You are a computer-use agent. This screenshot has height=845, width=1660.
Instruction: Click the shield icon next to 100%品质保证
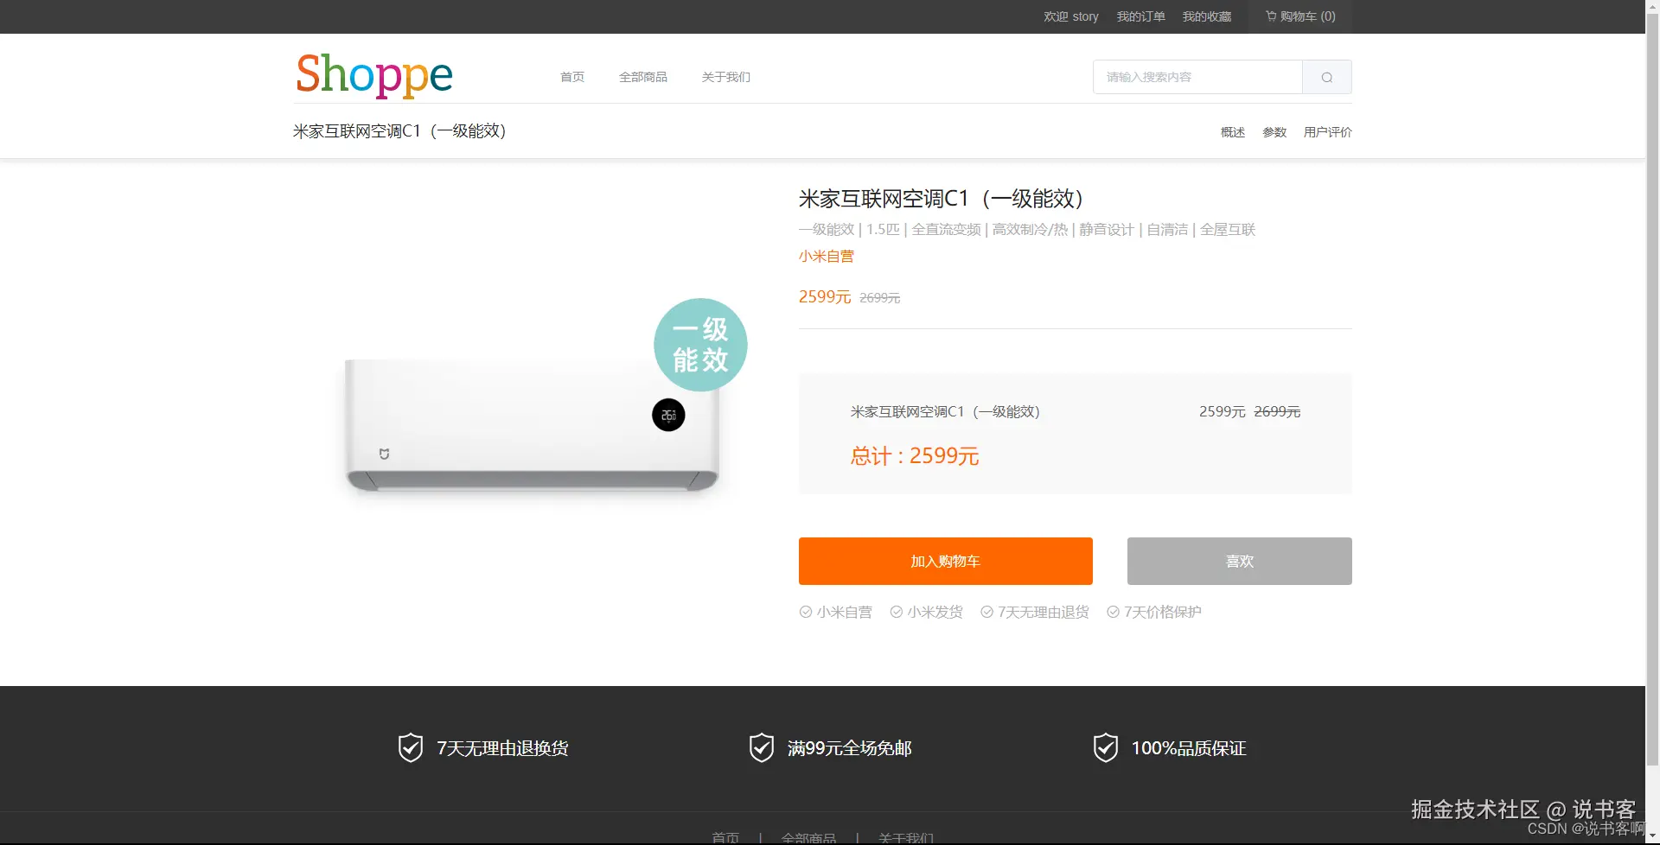coord(1104,747)
